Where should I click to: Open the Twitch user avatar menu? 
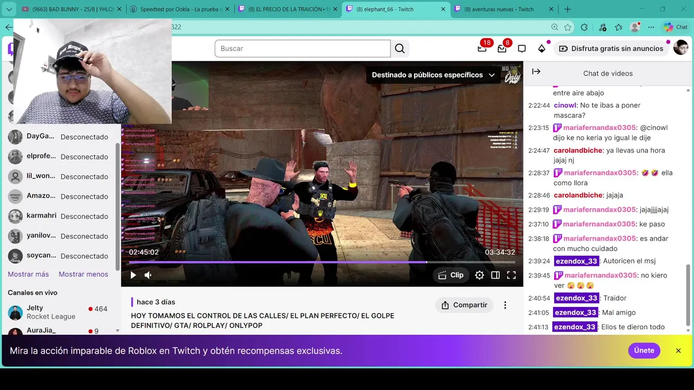680,48
